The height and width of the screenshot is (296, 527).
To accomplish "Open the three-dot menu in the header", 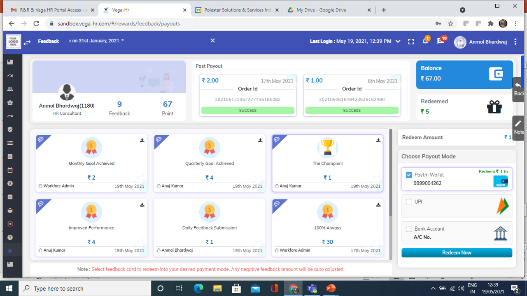I will pos(515,42).
